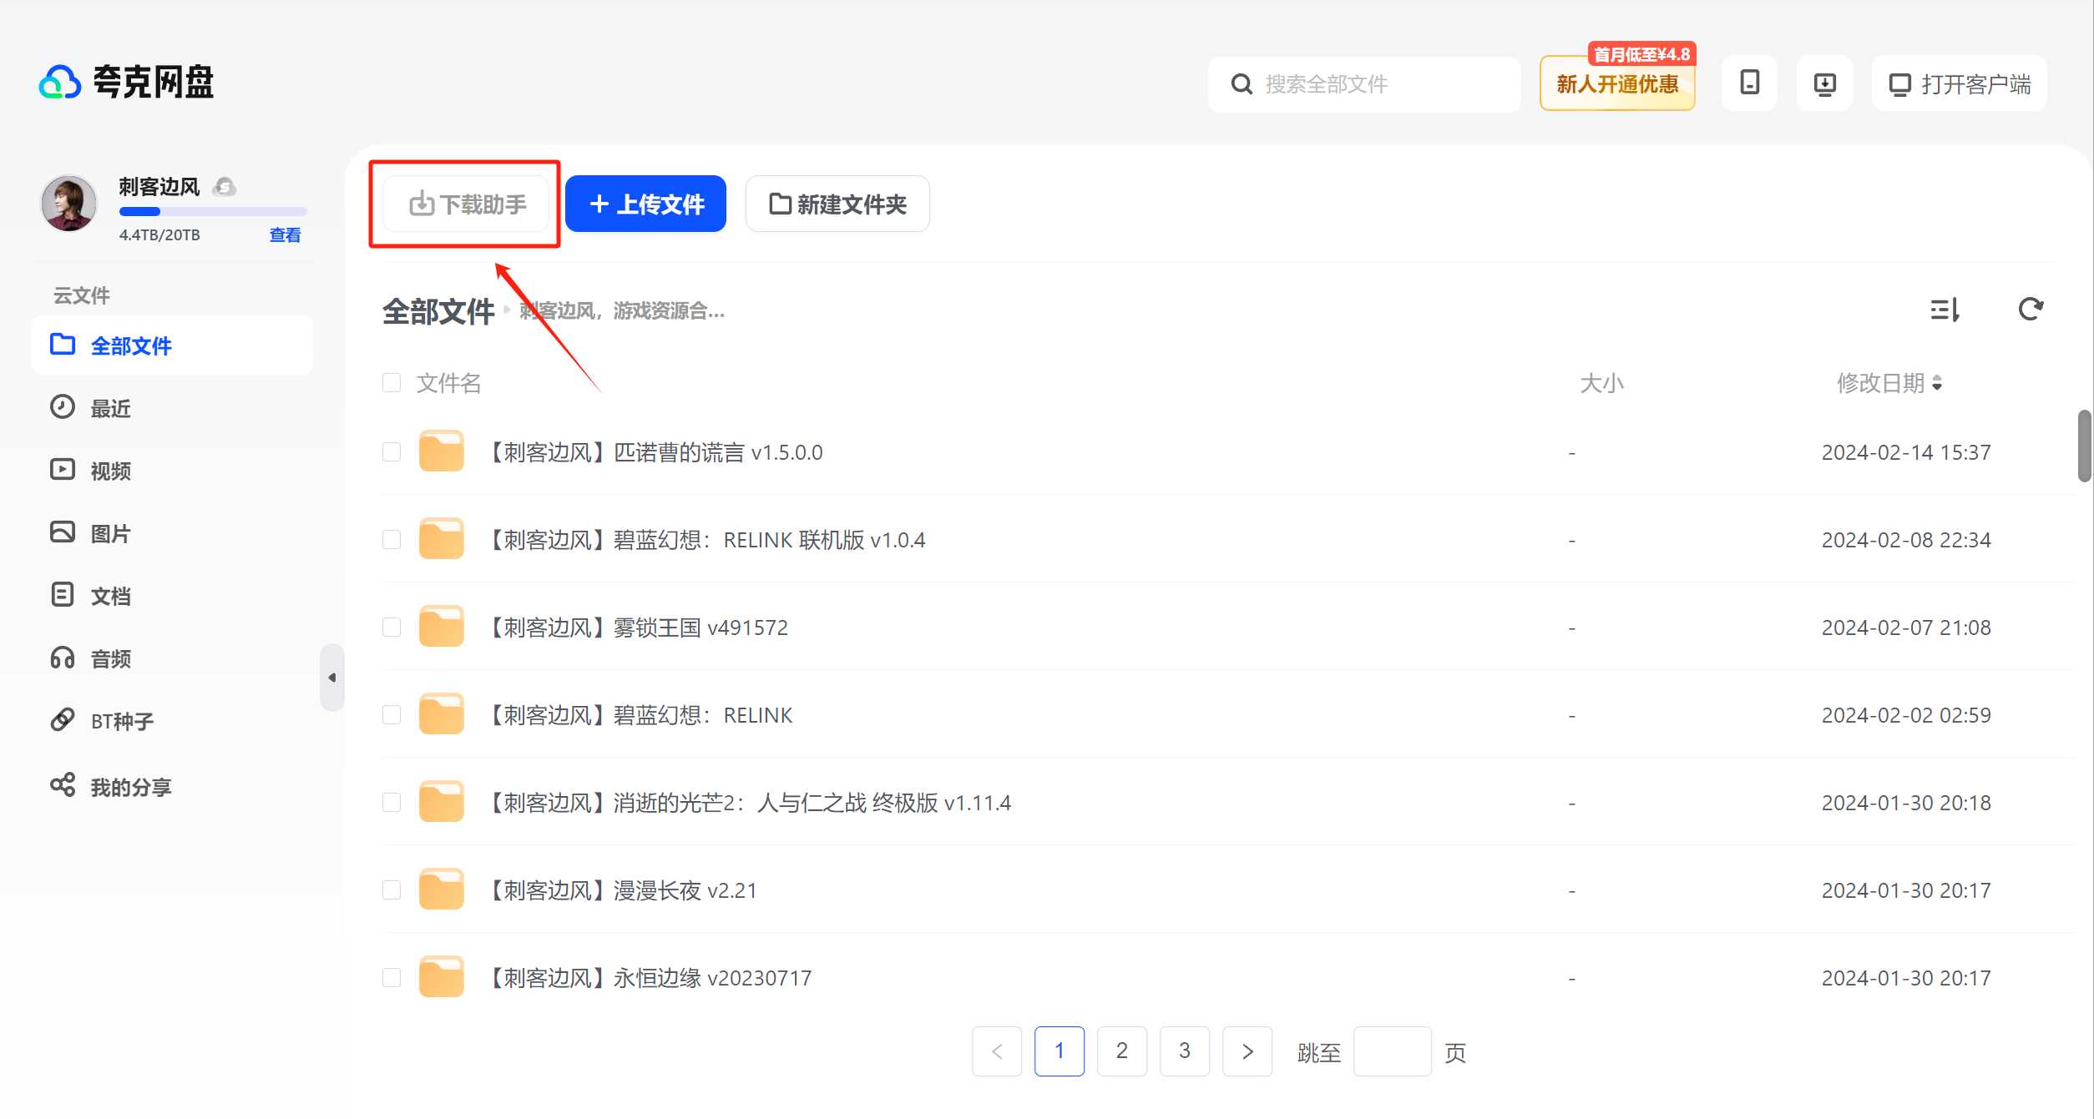Open 【刺客边风】雾锁王国 v491572 name
2094x1119 pixels.
(x=635, y=628)
